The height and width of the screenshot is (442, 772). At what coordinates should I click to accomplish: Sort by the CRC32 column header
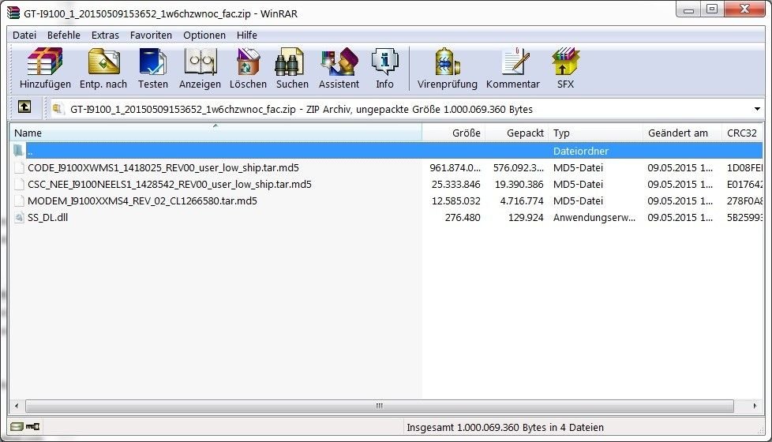(743, 133)
